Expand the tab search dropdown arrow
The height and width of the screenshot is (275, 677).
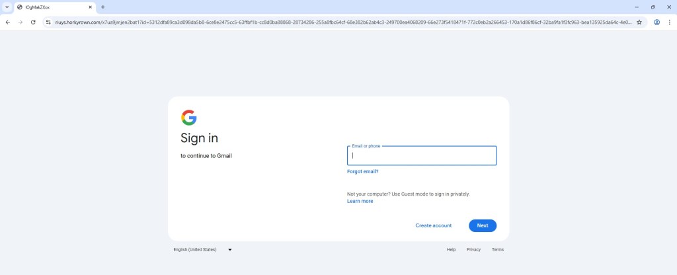pyautogui.click(x=7, y=7)
